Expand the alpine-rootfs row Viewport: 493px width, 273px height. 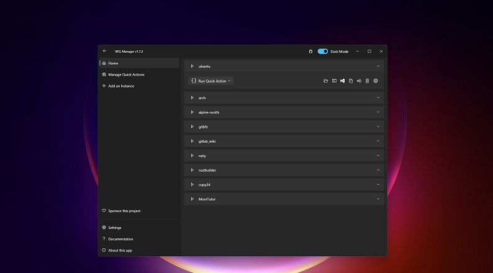378,112
